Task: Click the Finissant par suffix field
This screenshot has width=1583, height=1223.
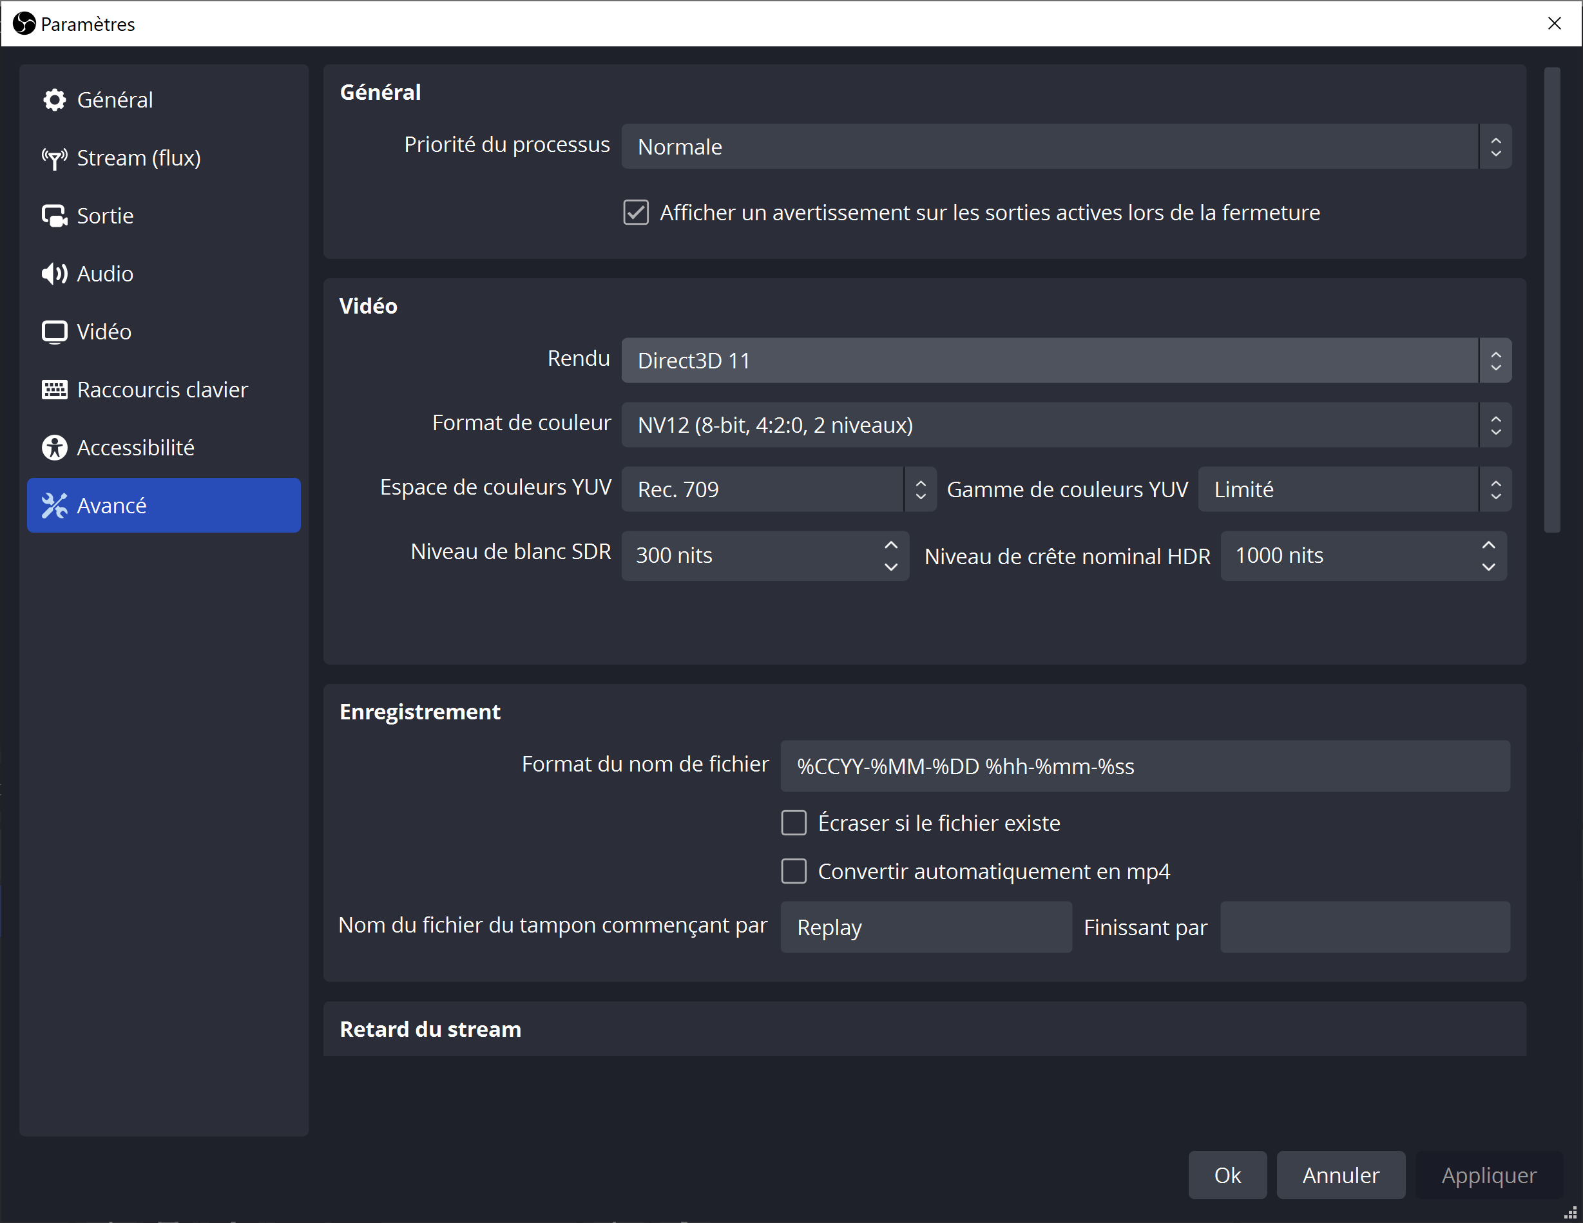Action: [x=1366, y=927]
